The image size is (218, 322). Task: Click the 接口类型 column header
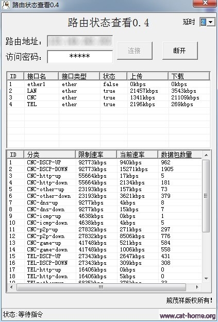point(79,76)
